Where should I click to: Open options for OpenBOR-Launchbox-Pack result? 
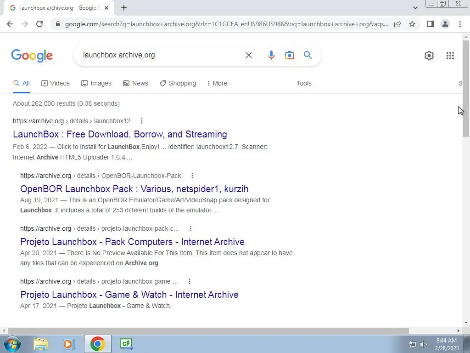click(x=192, y=176)
